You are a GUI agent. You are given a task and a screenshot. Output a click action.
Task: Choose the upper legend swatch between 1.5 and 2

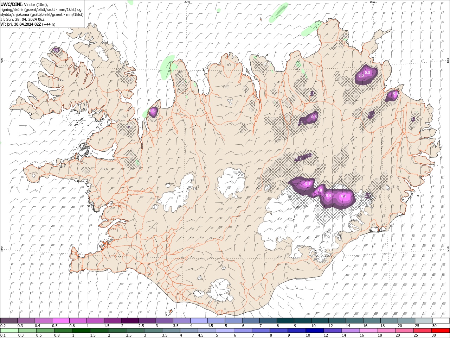click(112, 321)
